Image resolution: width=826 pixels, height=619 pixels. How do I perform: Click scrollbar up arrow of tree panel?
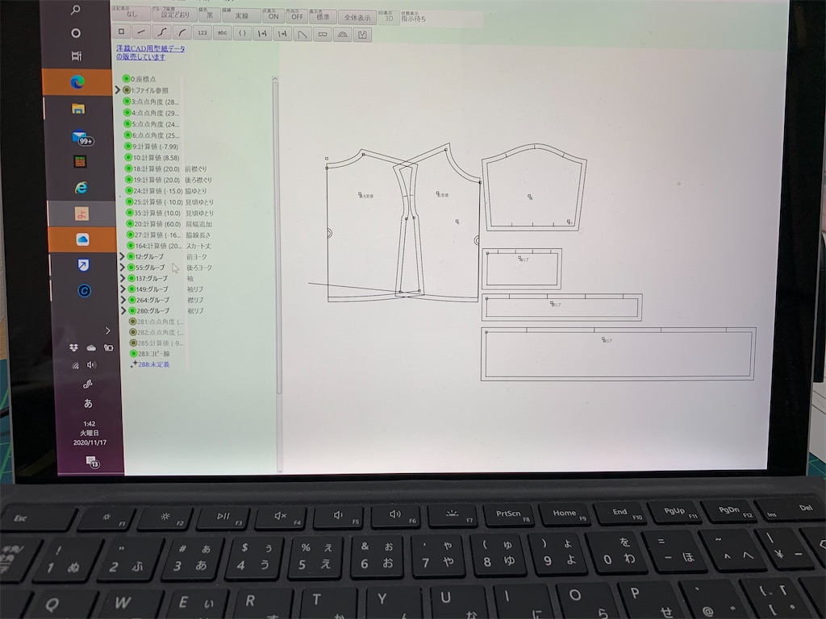275,79
